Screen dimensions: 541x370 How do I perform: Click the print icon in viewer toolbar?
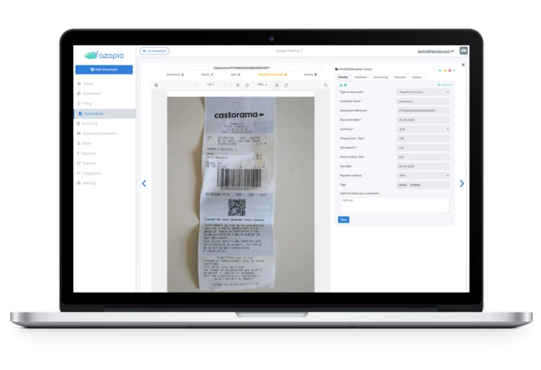coord(156,85)
